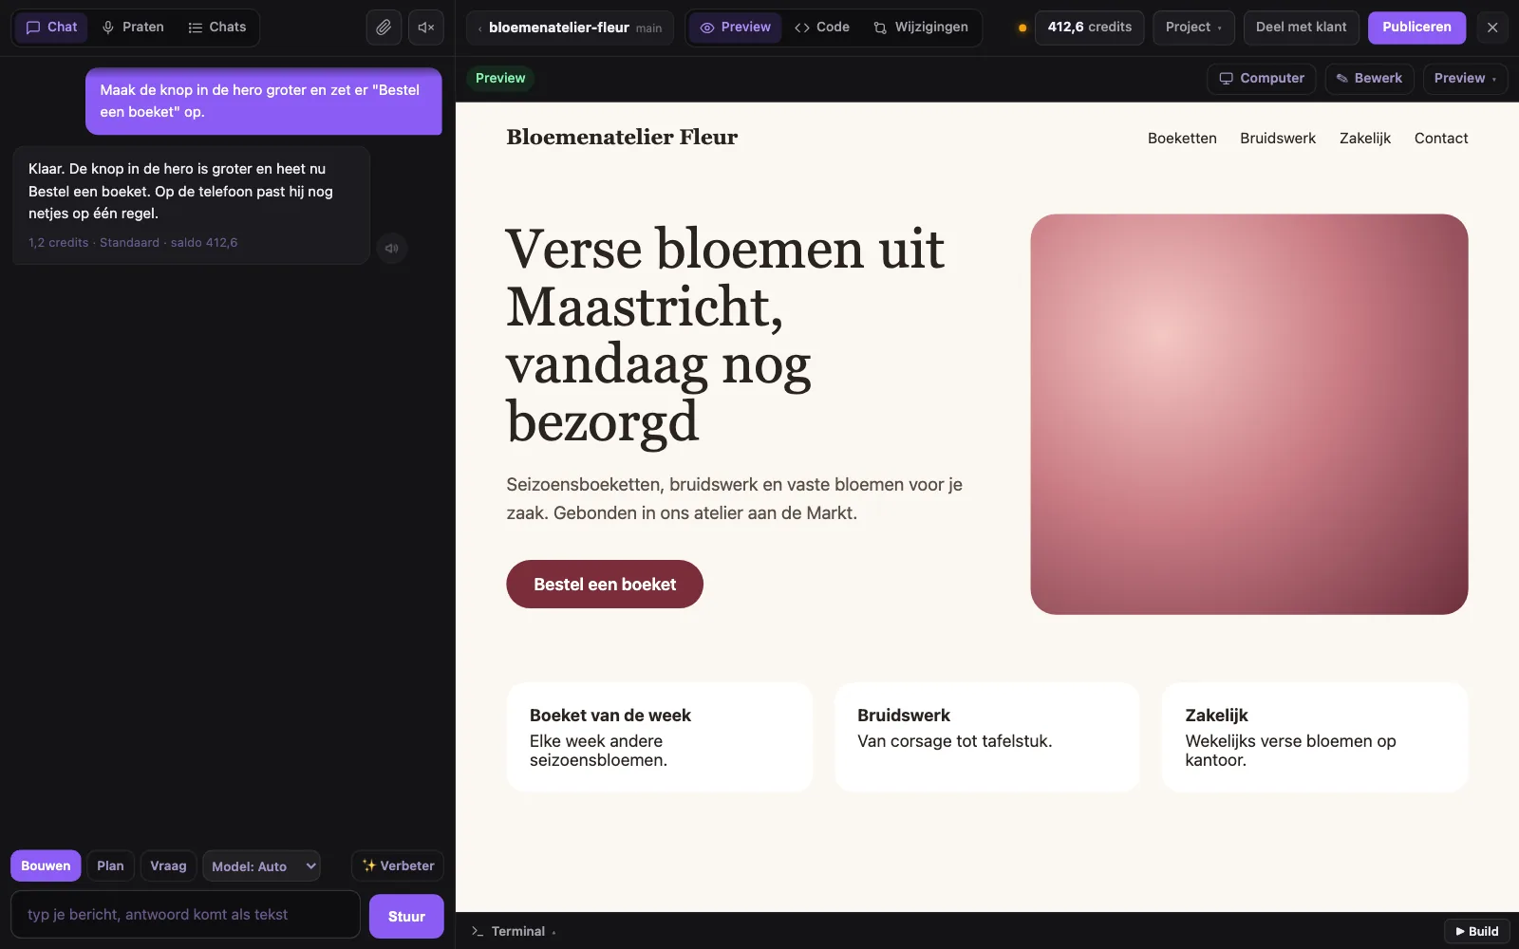Click the Zakelijk card with Wekelijks verse bloemen
Viewport: 1519px width, 949px height.
pos(1315,737)
